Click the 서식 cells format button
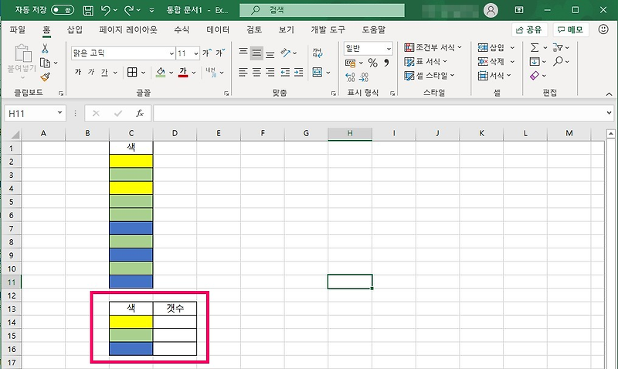 click(x=494, y=75)
